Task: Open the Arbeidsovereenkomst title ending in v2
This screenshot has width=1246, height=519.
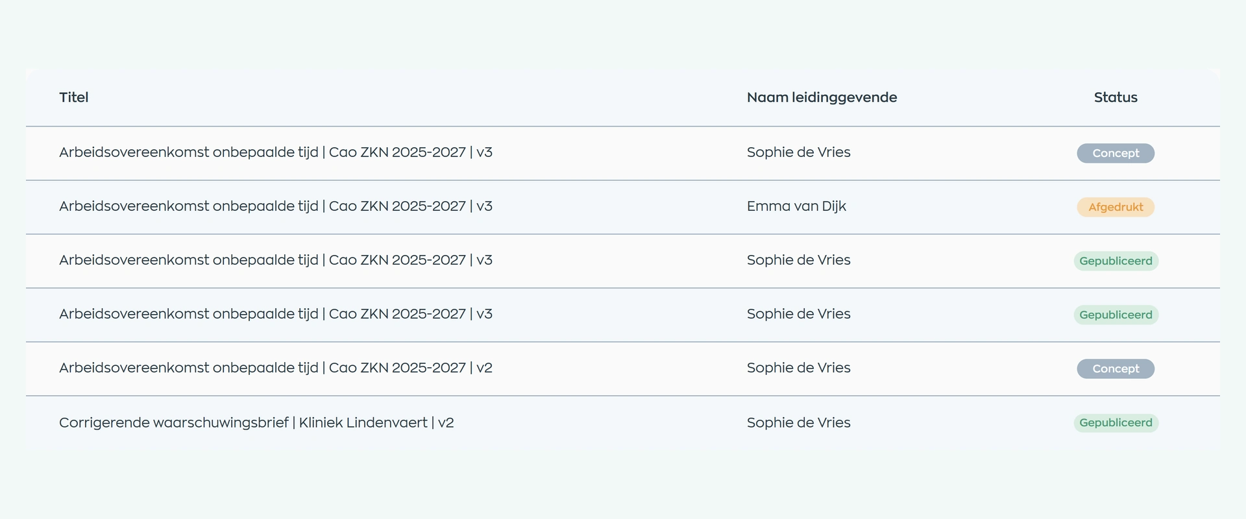Action: tap(276, 368)
